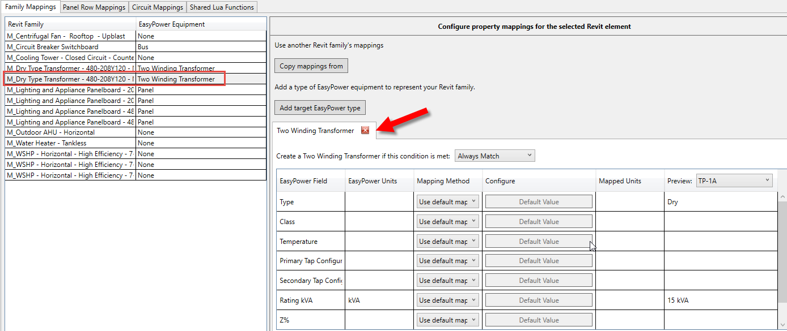Click the Copy mappings from button

point(311,66)
